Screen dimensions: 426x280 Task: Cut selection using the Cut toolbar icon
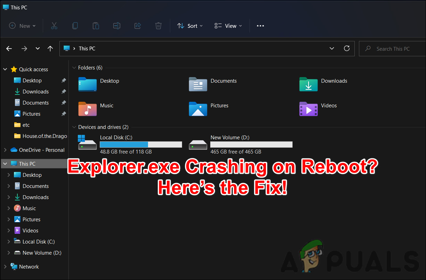(x=54, y=26)
